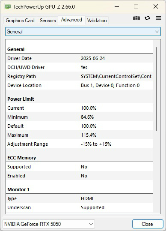Select the Registry Path value
The width and height of the screenshot is (166, 231).
(116, 76)
